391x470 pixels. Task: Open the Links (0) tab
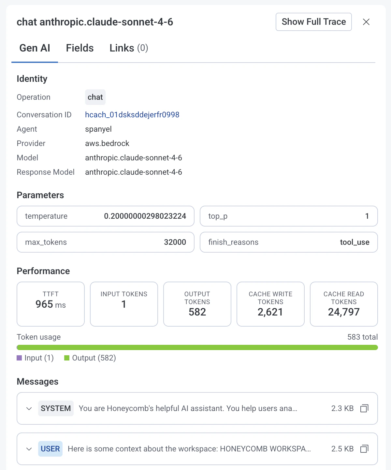click(129, 48)
